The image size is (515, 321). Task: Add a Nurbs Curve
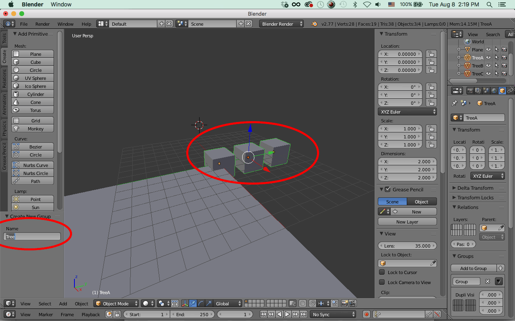click(33, 165)
